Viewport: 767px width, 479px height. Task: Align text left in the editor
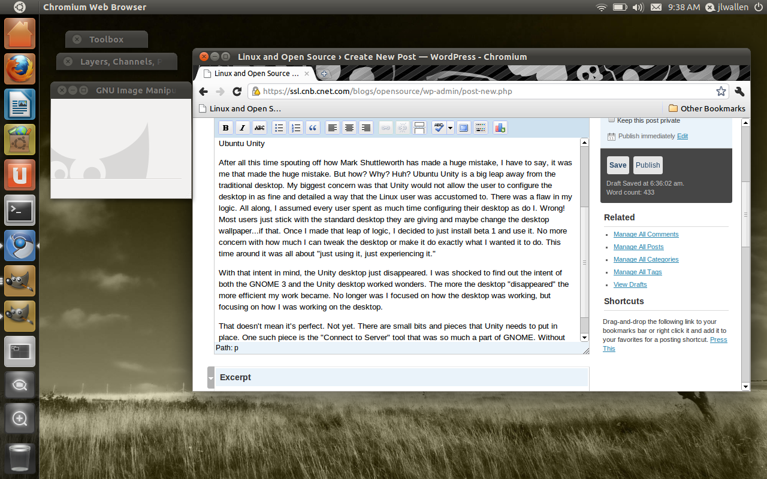coord(333,128)
